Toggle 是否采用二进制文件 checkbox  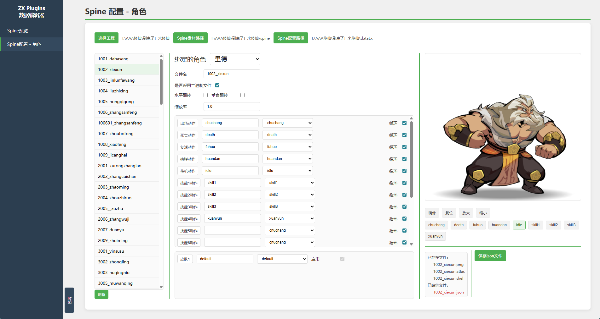pos(217,85)
